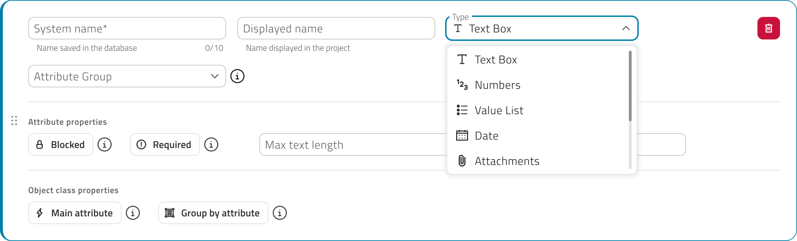Focus the System name input field
797x241 pixels.
tap(127, 28)
